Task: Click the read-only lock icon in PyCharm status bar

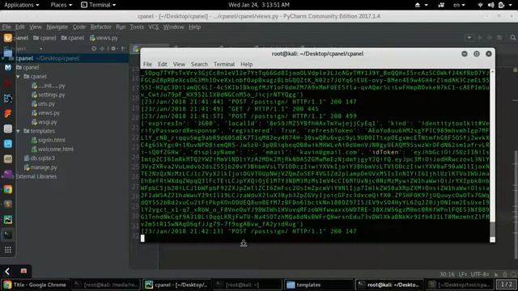Action: [x=496, y=275]
